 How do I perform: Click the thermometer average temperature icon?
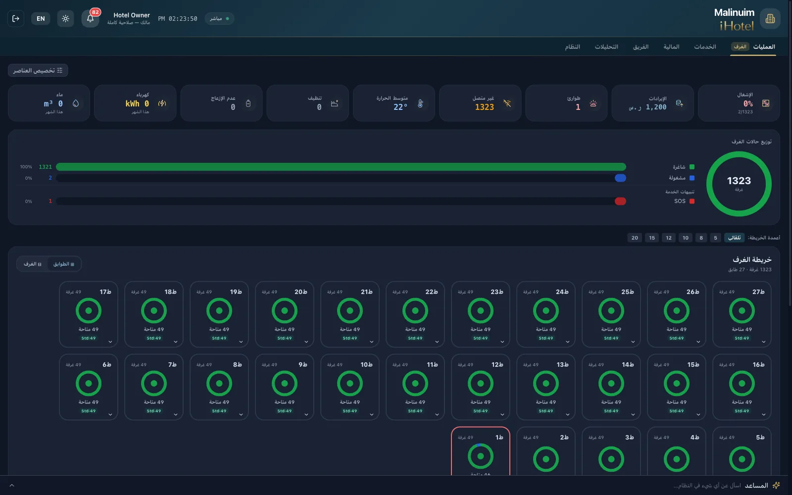pos(420,103)
